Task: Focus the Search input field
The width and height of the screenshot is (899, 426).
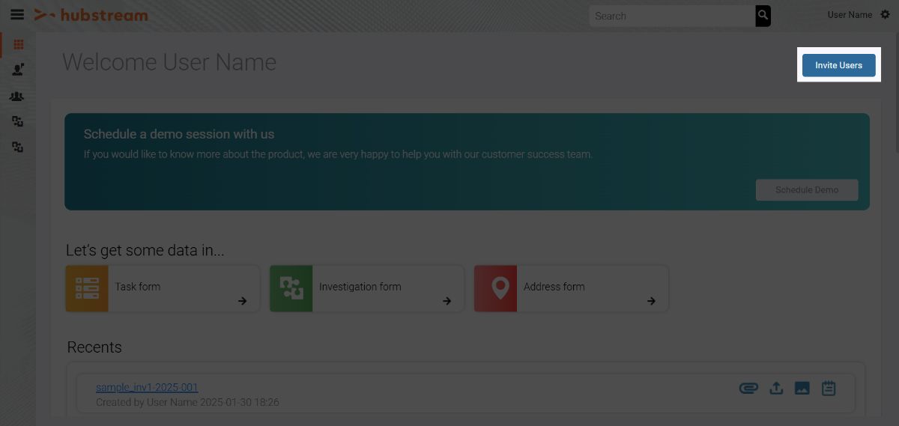Action: [x=671, y=16]
